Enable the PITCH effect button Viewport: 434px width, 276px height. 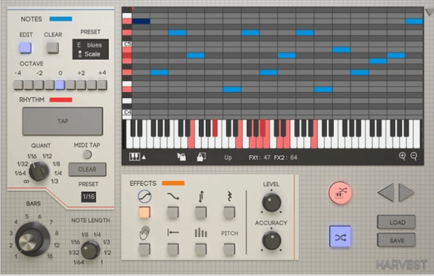point(229,249)
